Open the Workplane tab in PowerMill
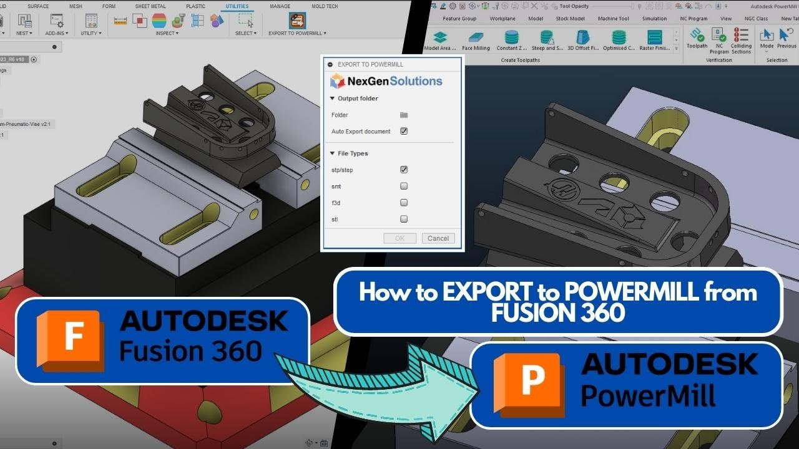This screenshot has width=799, height=449. point(502,19)
